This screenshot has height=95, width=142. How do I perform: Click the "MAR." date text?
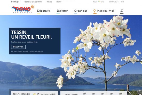[95, 2]
